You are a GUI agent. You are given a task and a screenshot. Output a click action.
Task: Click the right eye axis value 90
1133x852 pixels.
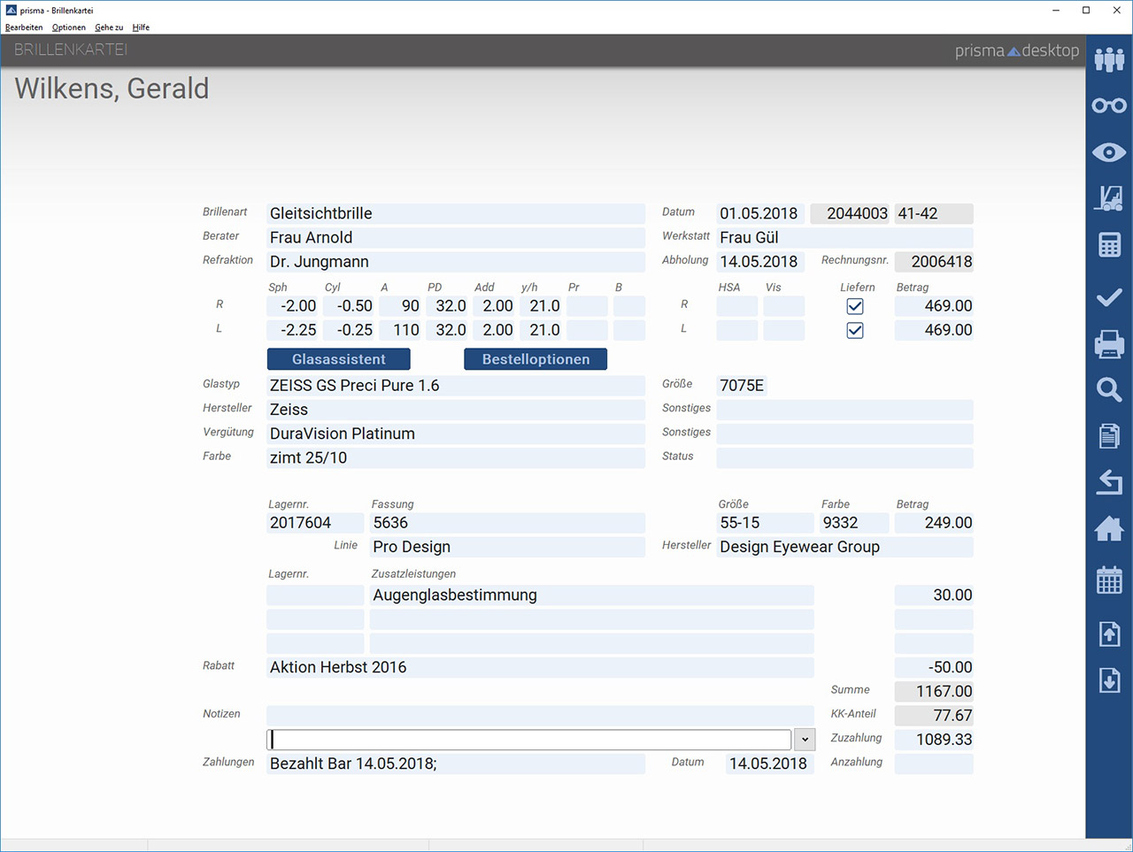[x=400, y=306]
